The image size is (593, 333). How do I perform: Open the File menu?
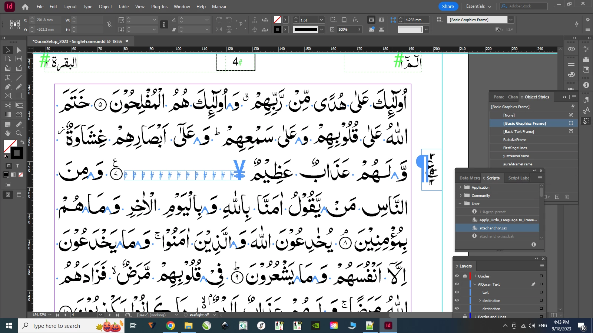[x=40, y=7]
